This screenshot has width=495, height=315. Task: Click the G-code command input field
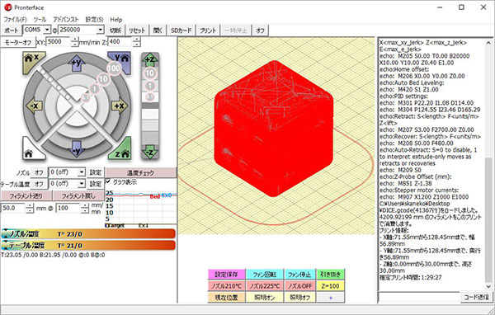[419, 297]
